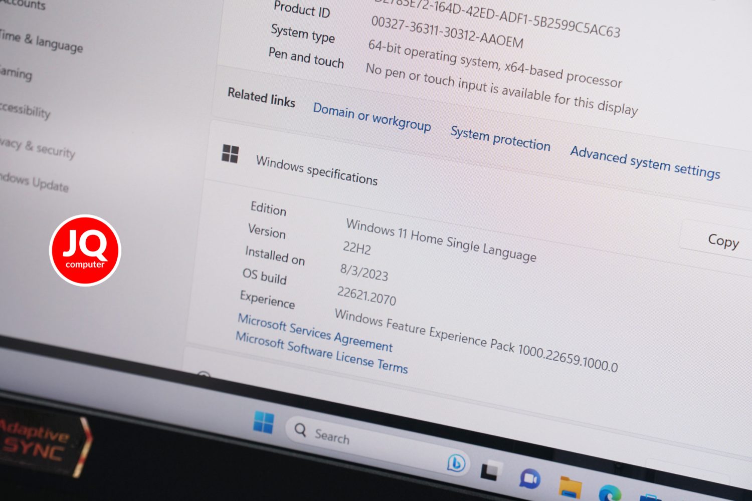Open Microsoft Services Agreement link
Image resolution: width=752 pixels, height=501 pixels.
(x=315, y=332)
